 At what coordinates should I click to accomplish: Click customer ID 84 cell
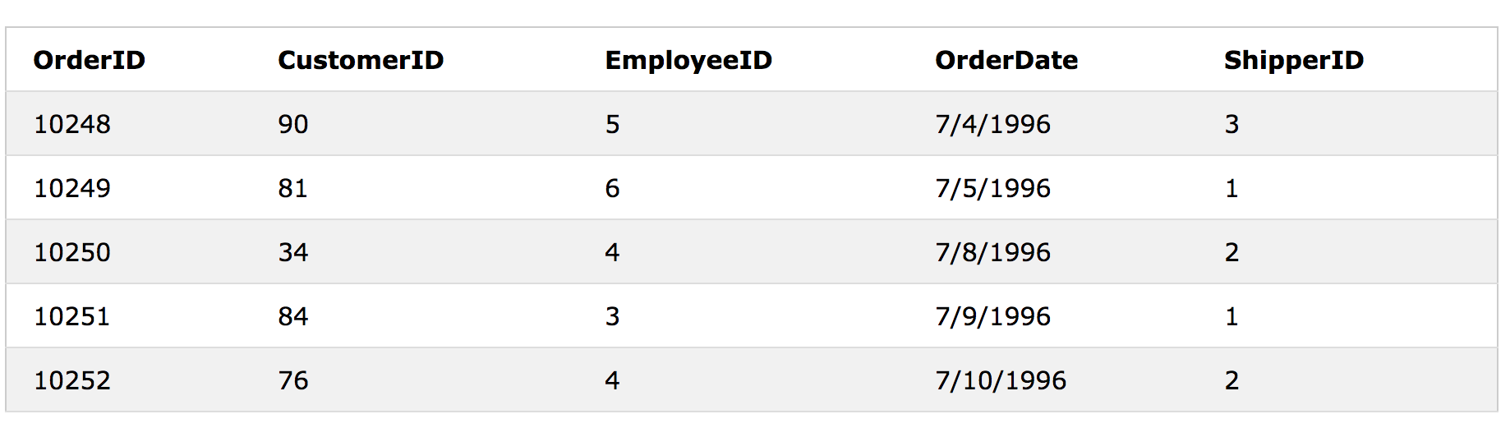(x=293, y=316)
